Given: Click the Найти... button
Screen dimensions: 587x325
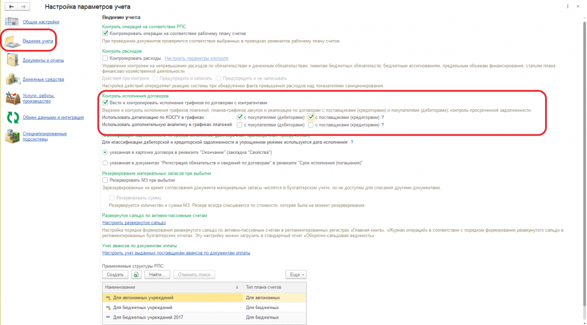Looking at the screenshot, I should point(157,275).
